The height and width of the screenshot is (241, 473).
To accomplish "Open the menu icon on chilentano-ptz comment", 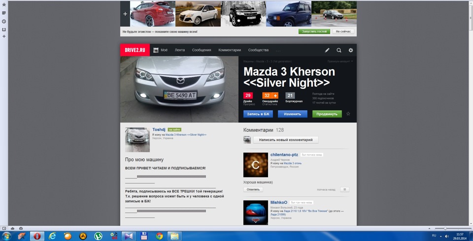I will click(344, 189).
